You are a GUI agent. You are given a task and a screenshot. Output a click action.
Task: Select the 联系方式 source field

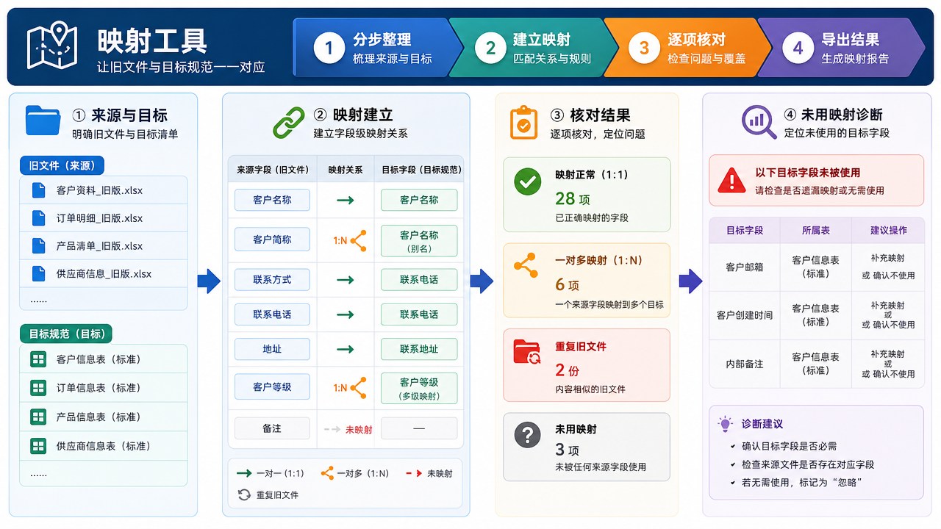click(x=272, y=280)
